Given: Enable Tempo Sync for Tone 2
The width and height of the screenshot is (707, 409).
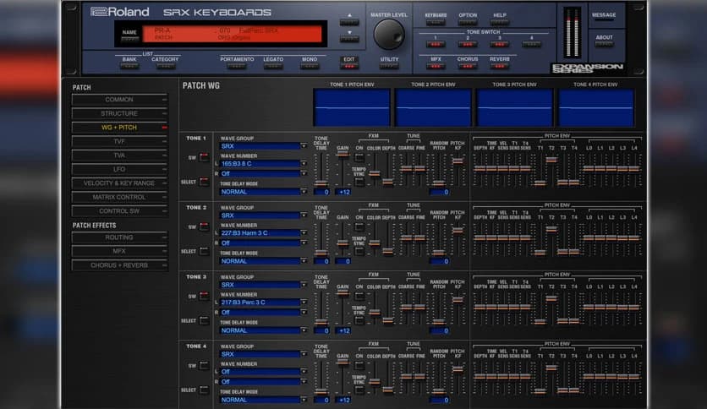Looking at the screenshot, I should [x=359, y=251].
